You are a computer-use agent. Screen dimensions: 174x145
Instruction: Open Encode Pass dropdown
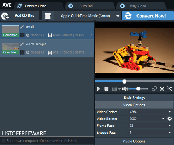(150, 133)
